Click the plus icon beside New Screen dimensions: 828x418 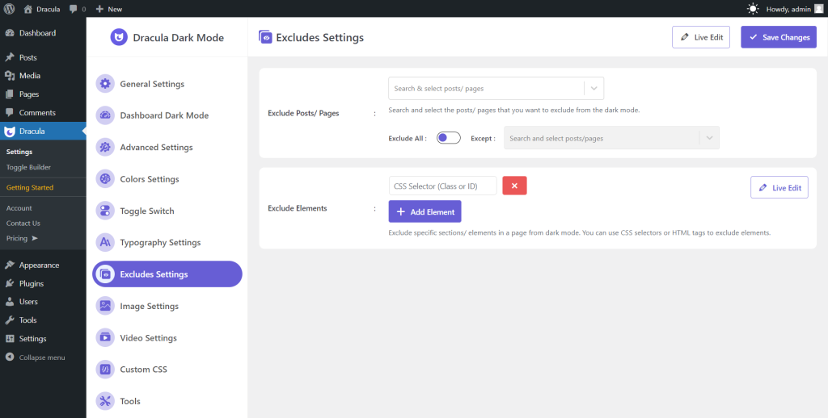pos(99,9)
